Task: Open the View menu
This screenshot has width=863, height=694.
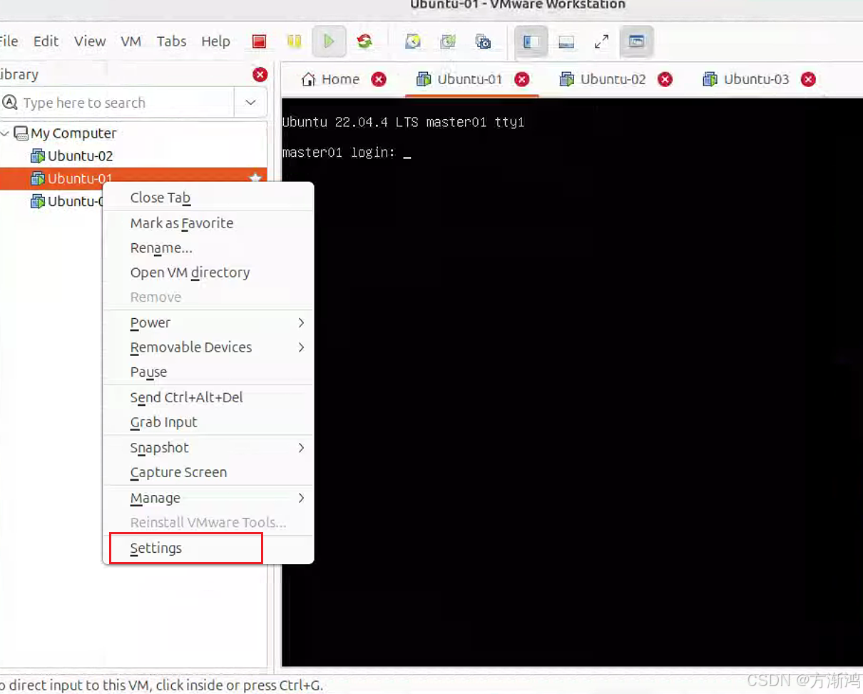Action: click(x=90, y=41)
